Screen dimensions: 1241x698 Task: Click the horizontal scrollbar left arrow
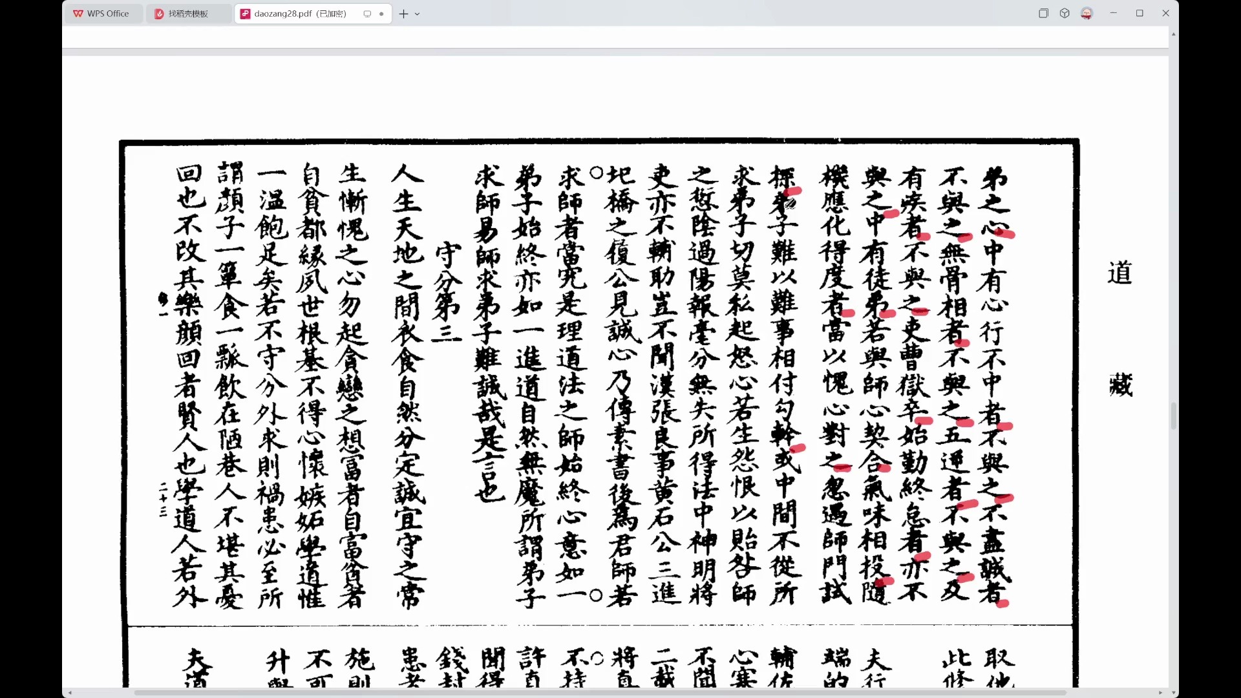point(70,693)
